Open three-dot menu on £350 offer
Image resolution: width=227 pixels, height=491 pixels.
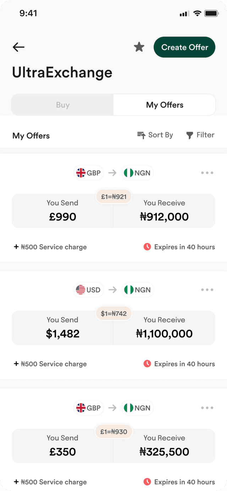tap(207, 408)
